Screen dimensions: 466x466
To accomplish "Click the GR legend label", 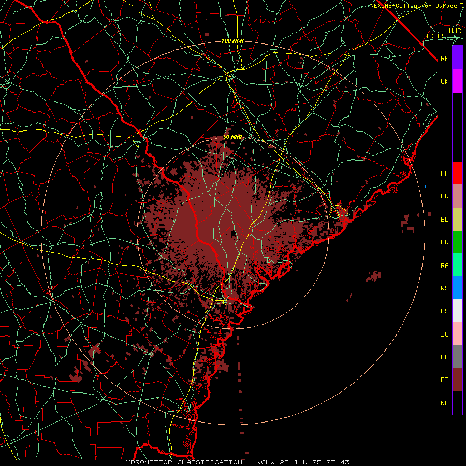I will coord(444,196).
